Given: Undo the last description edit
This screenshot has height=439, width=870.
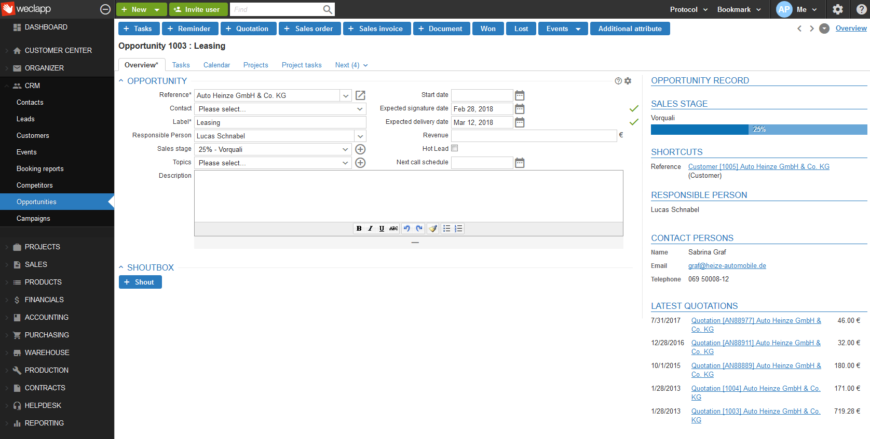Looking at the screenshot, I should coord(407,229).
